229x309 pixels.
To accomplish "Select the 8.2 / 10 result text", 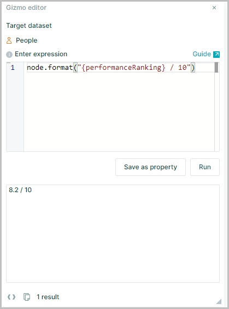I will pyautogui.click(x=20, y=190).
